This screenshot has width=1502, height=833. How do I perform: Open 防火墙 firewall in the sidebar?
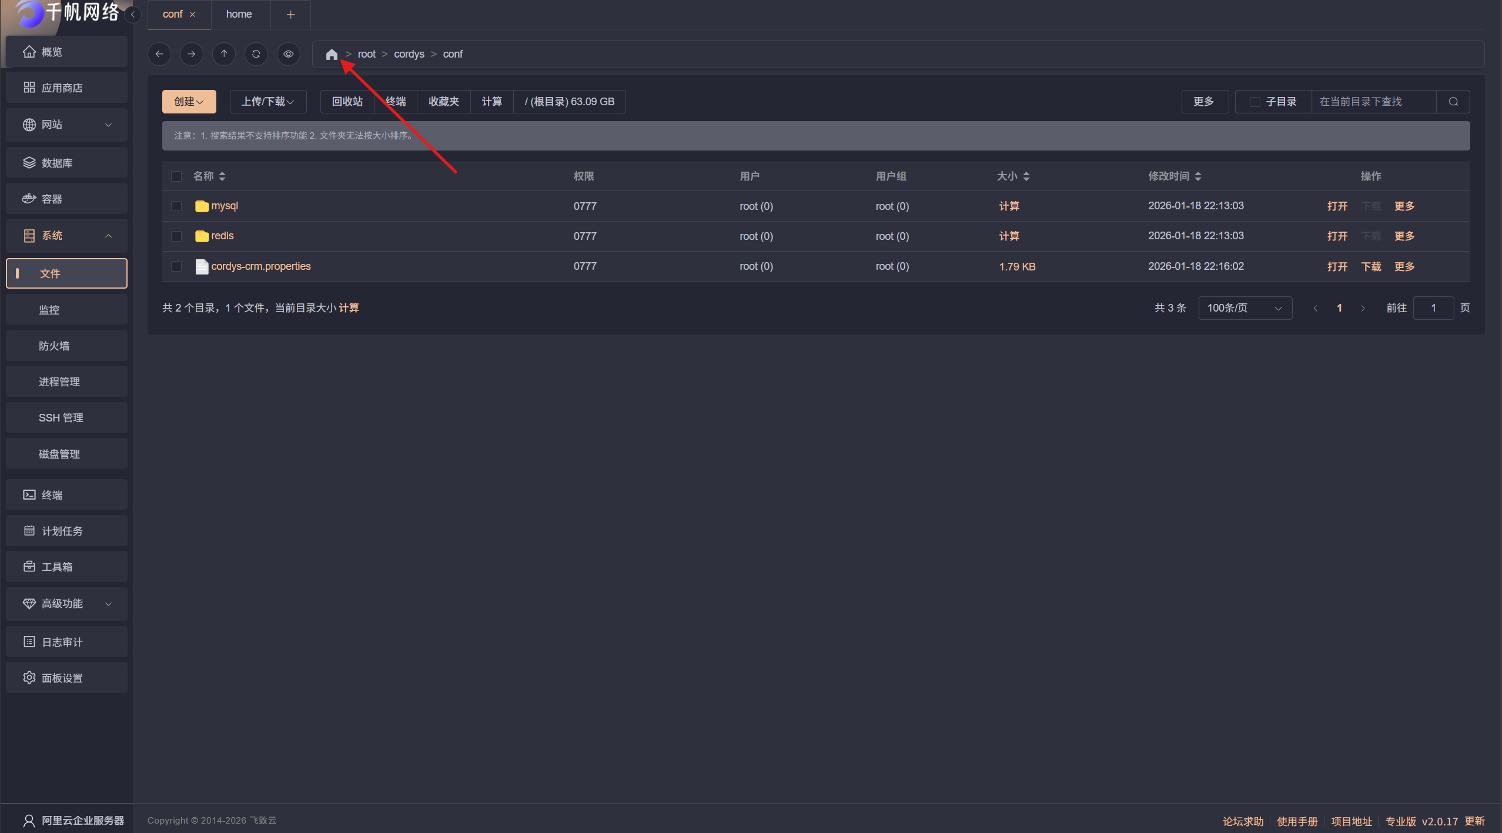click(x=54, y=346)
